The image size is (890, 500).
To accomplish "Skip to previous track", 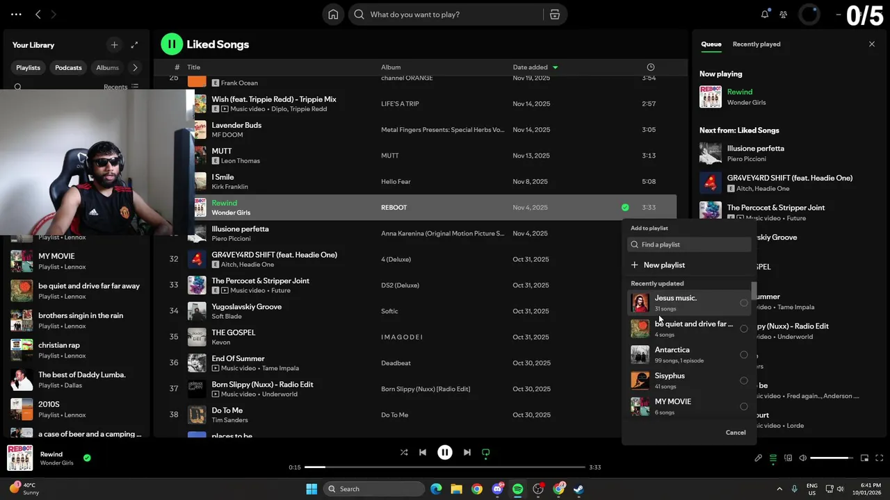I will tap(423, 452).
